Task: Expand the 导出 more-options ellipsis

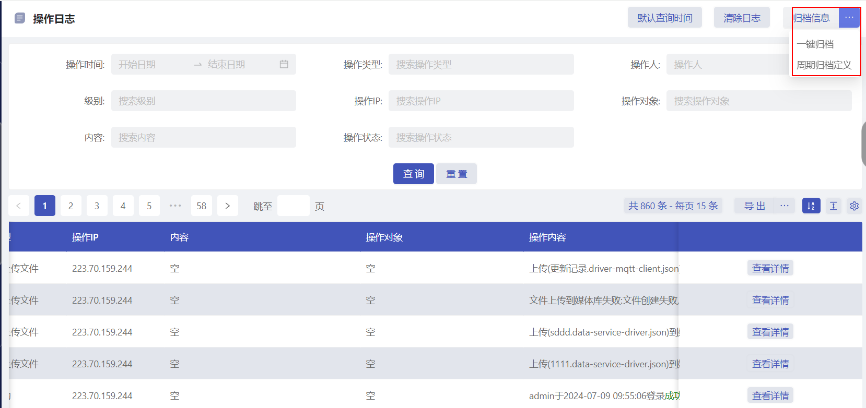Action: pyautogui.click(x=785, y=206)
